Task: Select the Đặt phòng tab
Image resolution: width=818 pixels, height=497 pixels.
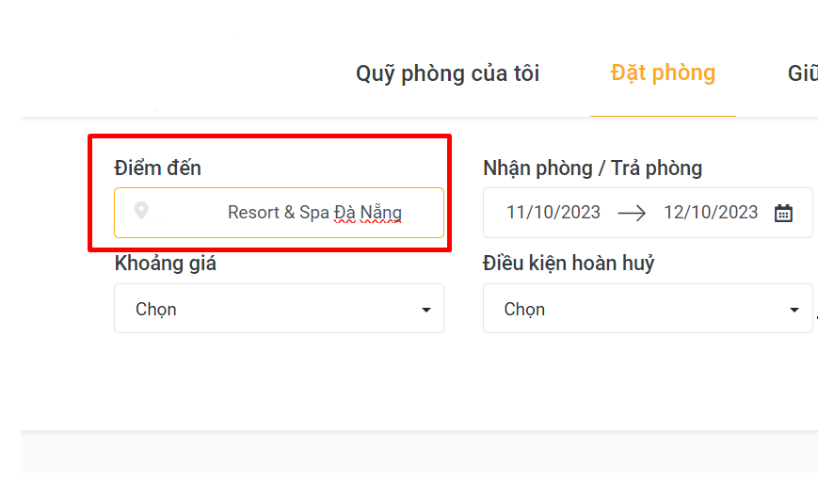Action: pos(663,73)
